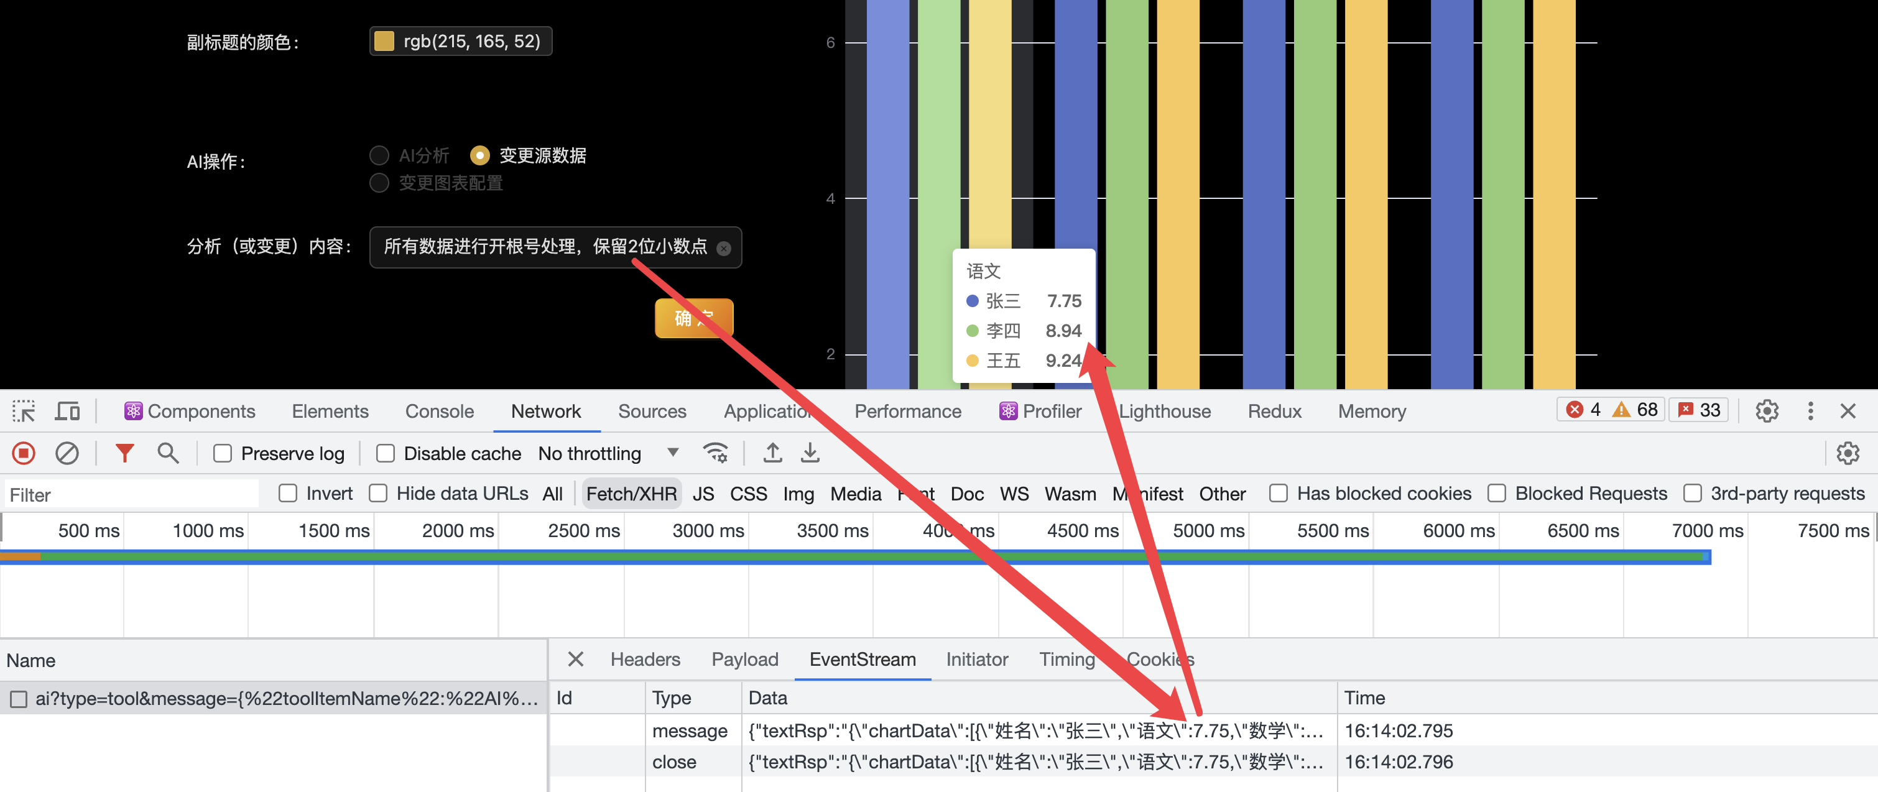Viewport: 1878px width, 792px height.
Task: Enable the Invert filter checkbox
Action: [x=288, y=493]
